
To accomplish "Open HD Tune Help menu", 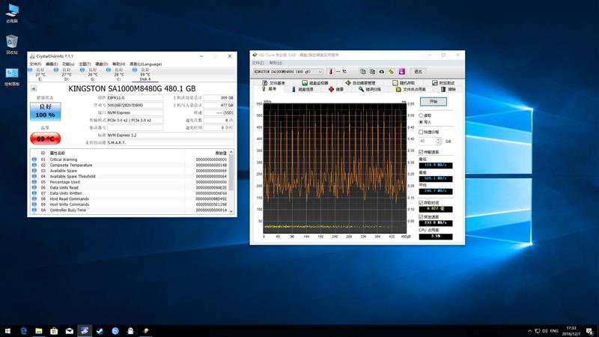I will [276, 63].
